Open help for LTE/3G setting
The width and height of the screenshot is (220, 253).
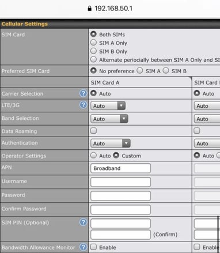pyautogui.click(x=84, y=105)
